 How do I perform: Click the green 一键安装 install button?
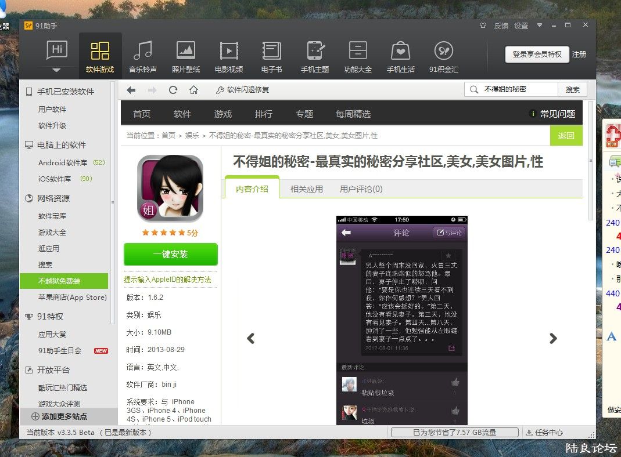point(170,255)
